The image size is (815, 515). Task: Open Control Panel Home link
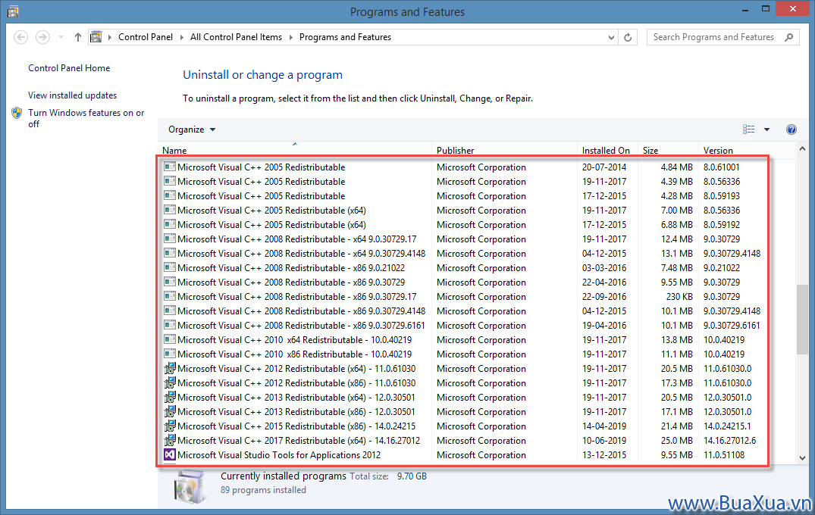[69, 68]
